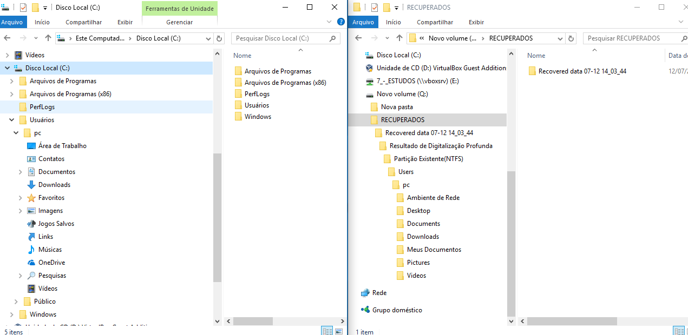Collapse the Usuários tree node
The width and height of the screenshot is (688, 335).
11,120
